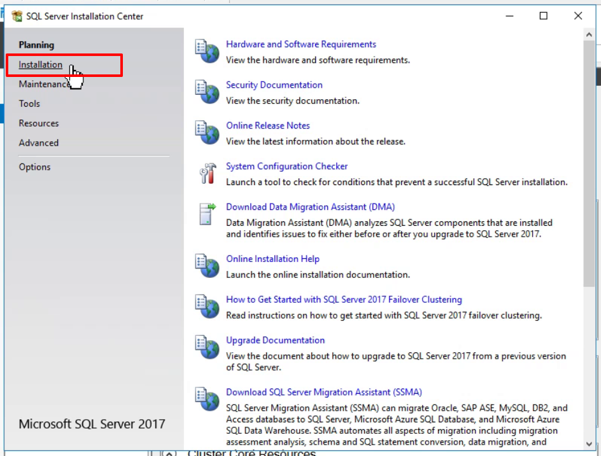Click the Data Migration Assistant server icon
The image size is (601, 456).
(x=208, y=214)
